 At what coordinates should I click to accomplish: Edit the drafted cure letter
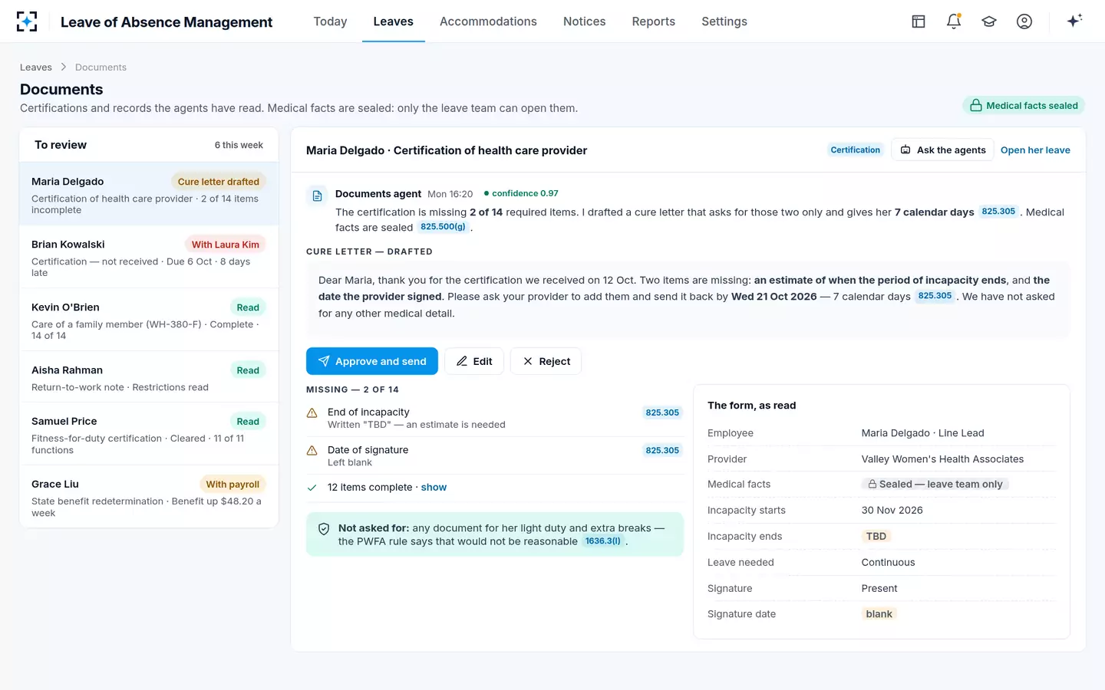coord(474,361)
